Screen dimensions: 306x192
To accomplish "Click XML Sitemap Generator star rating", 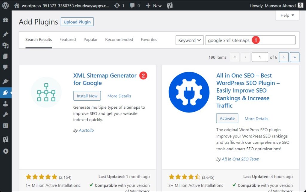I will 41,177.
